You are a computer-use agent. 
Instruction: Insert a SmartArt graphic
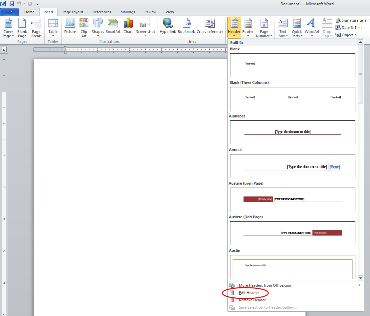(113, 27)
